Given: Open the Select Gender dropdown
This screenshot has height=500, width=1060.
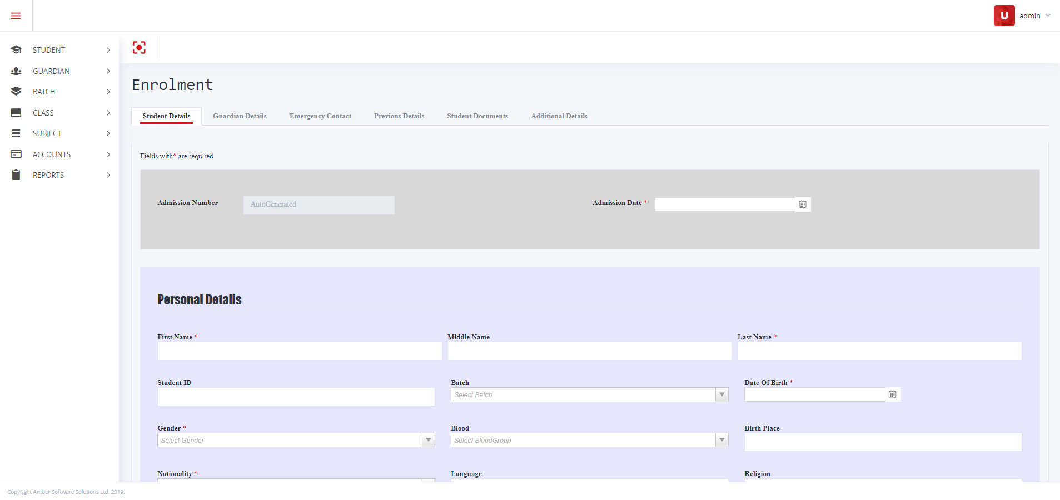Looking at the screenshot, I should pyautogui.click(x=427, y=439).
